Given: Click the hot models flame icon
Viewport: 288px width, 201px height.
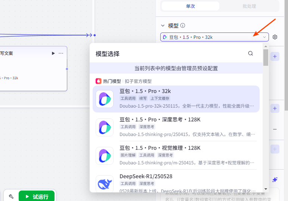Looking at the screenshot, I should [x=99, y=81].
